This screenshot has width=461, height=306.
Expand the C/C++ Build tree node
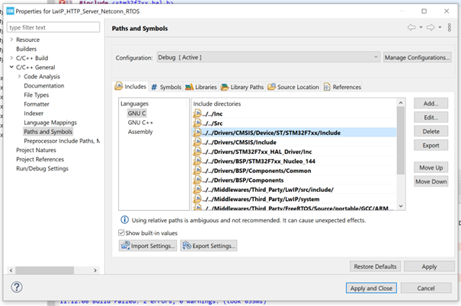coord(11,58)
